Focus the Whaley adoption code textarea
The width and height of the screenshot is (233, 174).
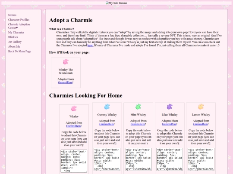point(74,161)
